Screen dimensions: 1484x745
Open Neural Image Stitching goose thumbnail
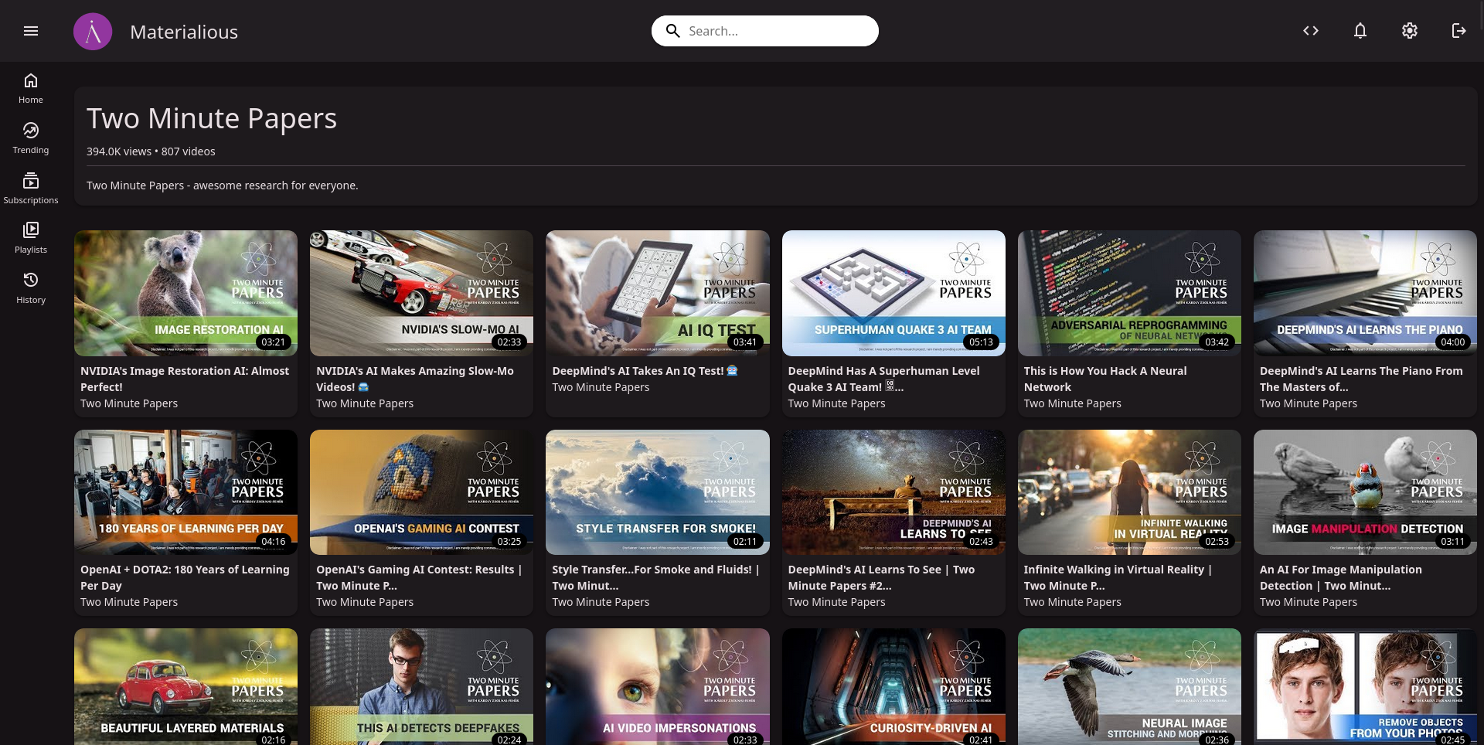[1129, 687]
